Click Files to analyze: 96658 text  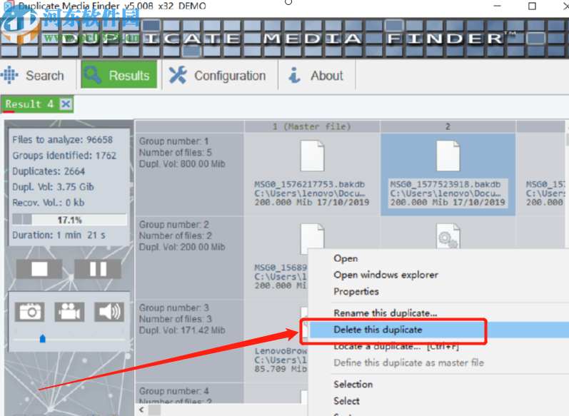click(62, 140)
